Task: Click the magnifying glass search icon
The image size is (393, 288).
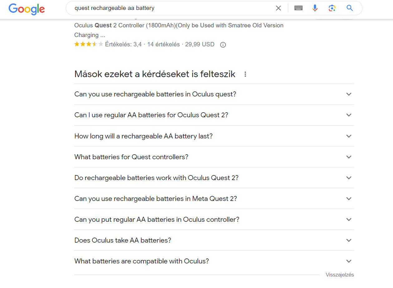Action: click(350, 8)
